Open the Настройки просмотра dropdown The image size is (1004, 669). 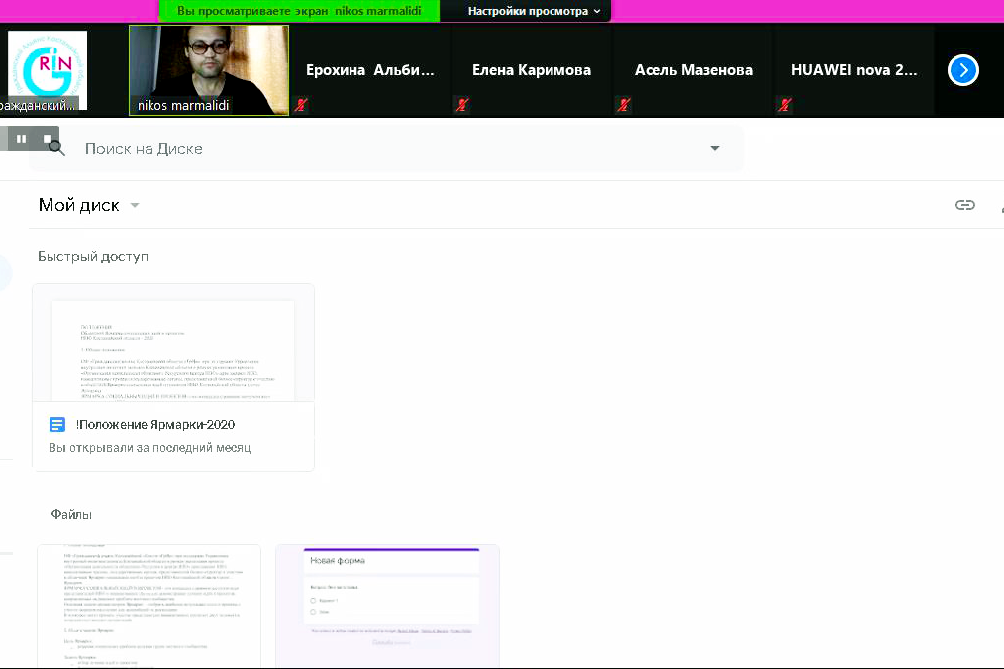[534, 11]
